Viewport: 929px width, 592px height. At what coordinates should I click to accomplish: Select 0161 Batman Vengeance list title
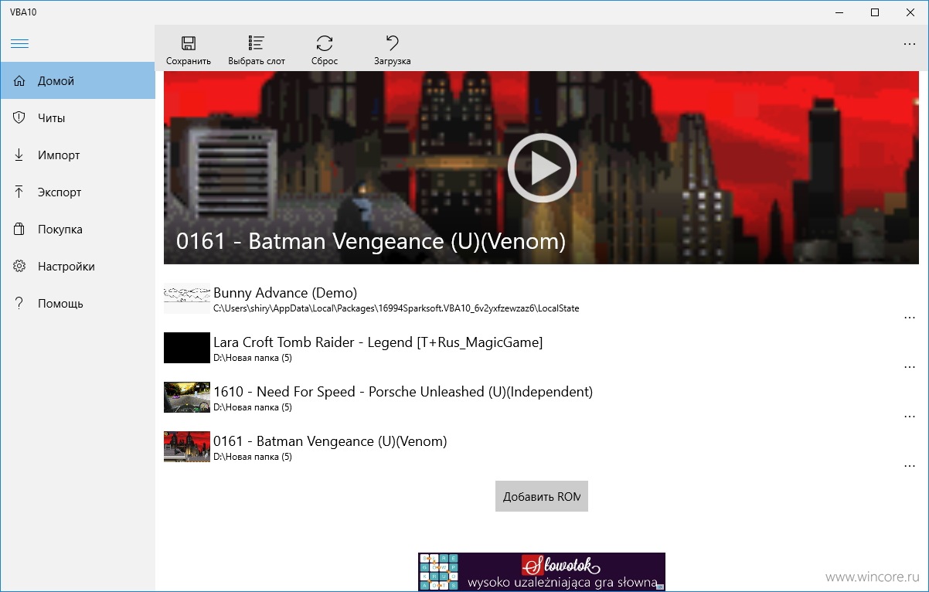(x=330, y=441)
